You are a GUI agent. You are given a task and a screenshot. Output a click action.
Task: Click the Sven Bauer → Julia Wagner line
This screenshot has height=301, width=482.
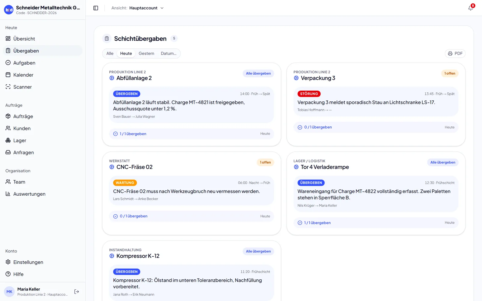click(134, 117)
